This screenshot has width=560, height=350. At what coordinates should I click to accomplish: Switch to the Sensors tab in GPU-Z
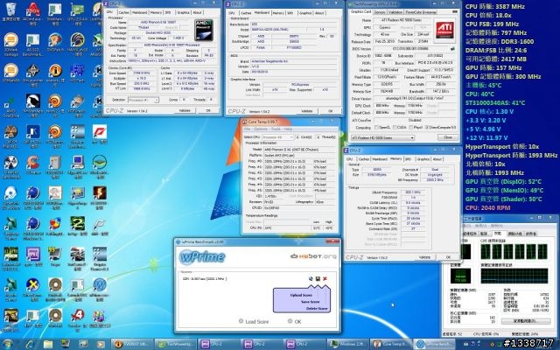380,12
